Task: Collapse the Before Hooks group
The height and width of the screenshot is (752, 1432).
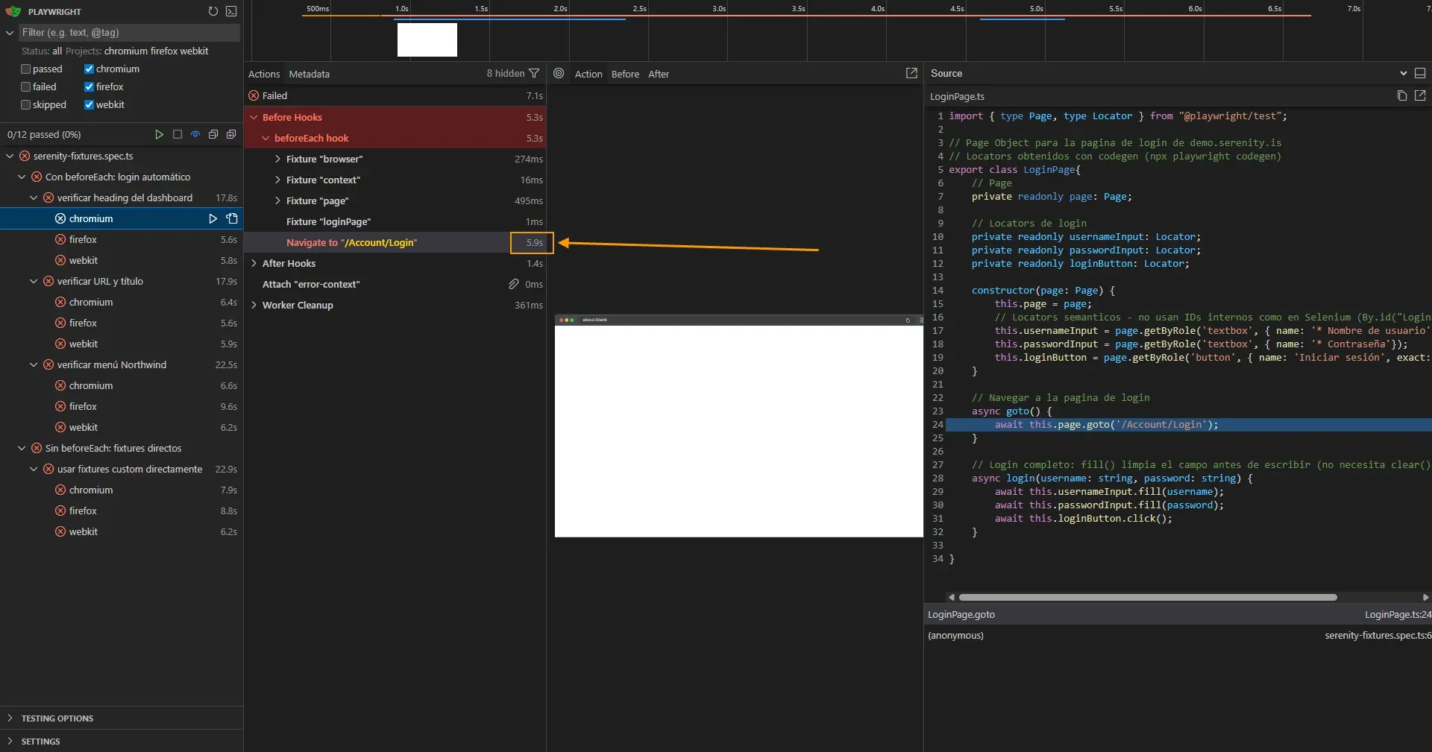Action: (x=254, y=117)
